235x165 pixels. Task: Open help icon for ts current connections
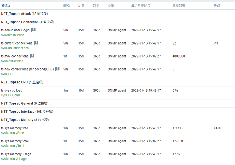[x=36, y=43]
